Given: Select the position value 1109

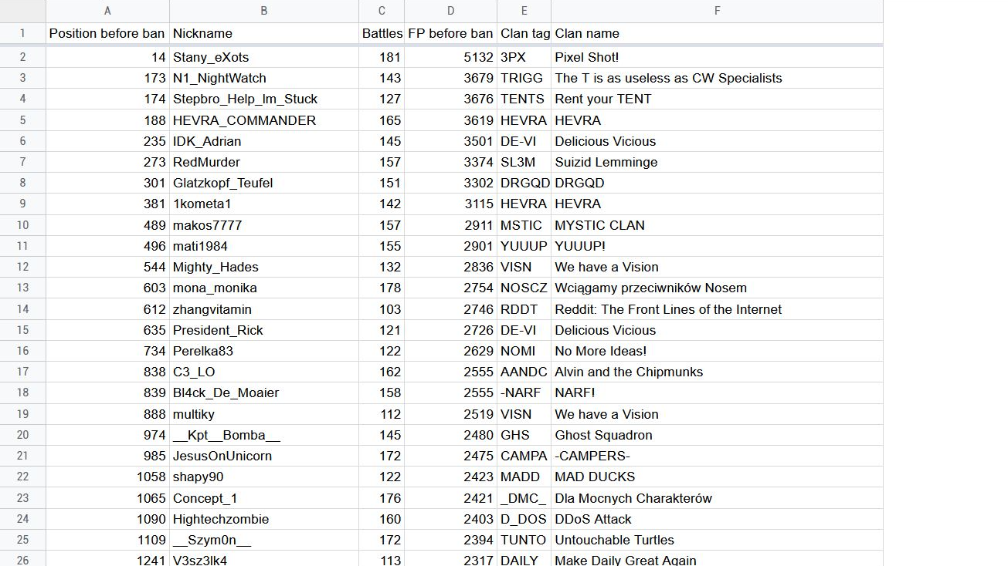Looking at the screenshot, I should pos(107,540).
